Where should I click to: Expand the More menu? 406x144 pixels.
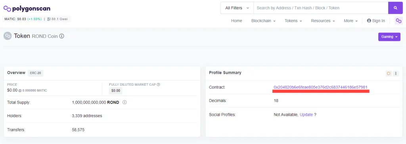pos(350,21)
